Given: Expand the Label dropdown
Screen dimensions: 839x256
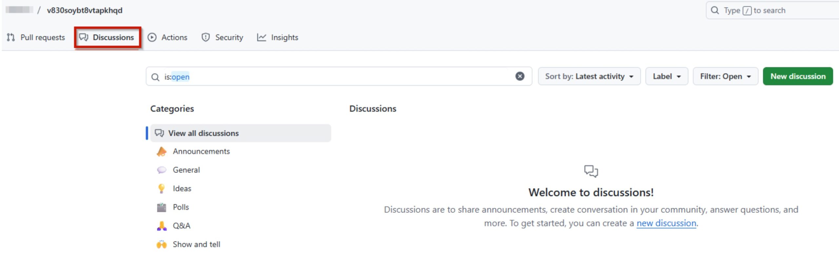Looking at the screenshot, I should tap(666, 76).
